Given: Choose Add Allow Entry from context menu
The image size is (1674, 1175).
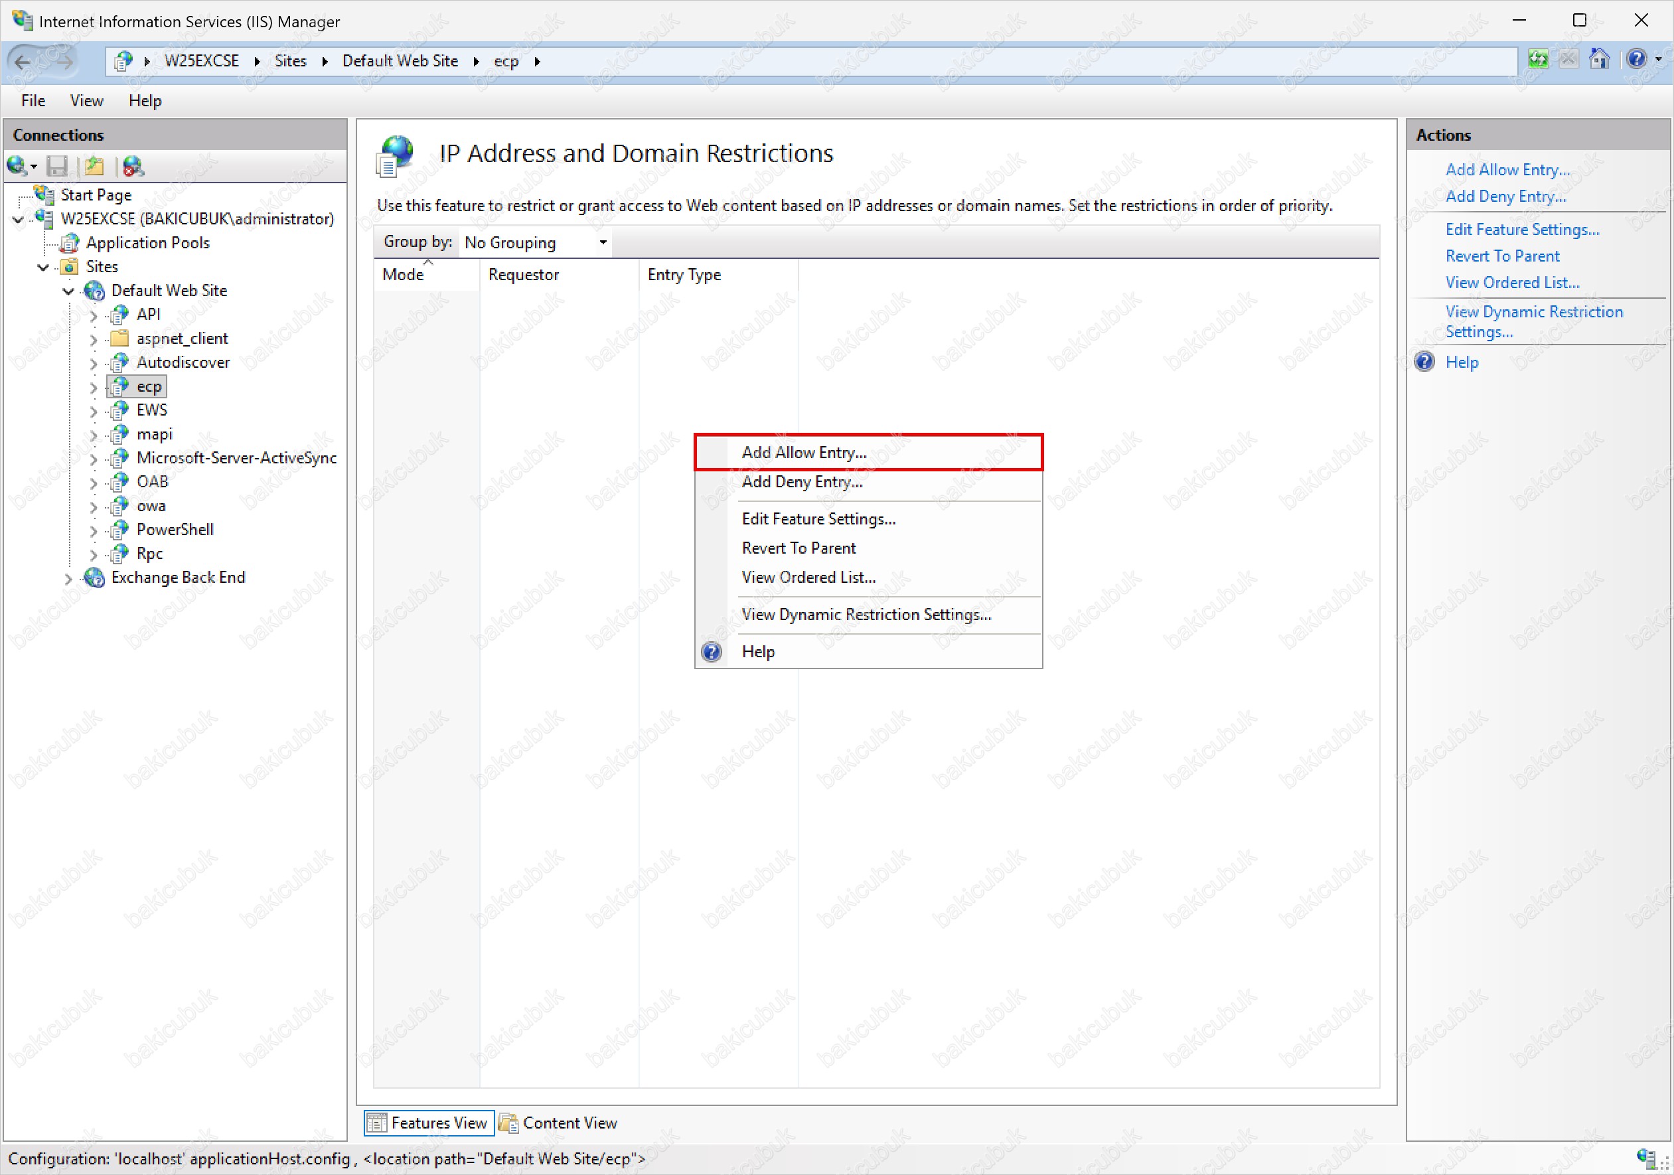Looking at the screenshot, I should [x=868, y=452].
